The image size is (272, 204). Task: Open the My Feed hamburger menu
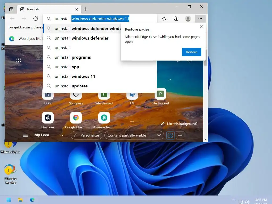25,135
